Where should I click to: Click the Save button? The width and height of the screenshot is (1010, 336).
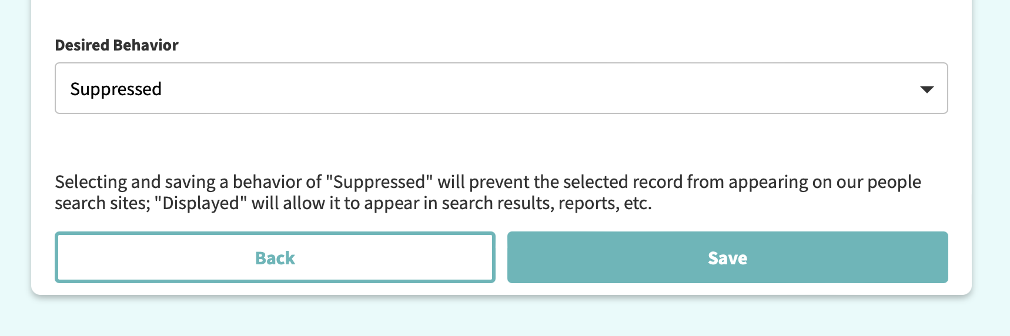(727, 257)
